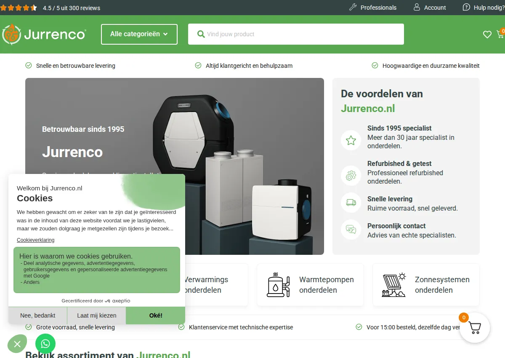The image size is (505, 358).
Task: Click the checkmark by Hoogwaardige en duurzame kwaliteit
Action: point(375,65)
